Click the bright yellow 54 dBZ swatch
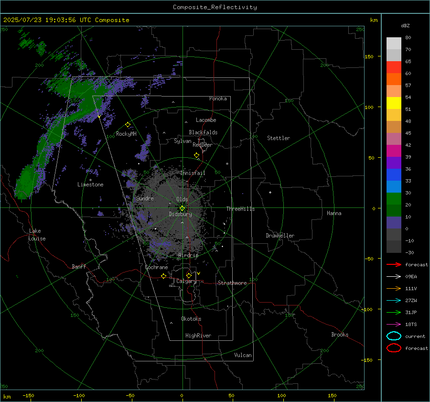Screen dimensions: 430x402 [x=394, y=103]
